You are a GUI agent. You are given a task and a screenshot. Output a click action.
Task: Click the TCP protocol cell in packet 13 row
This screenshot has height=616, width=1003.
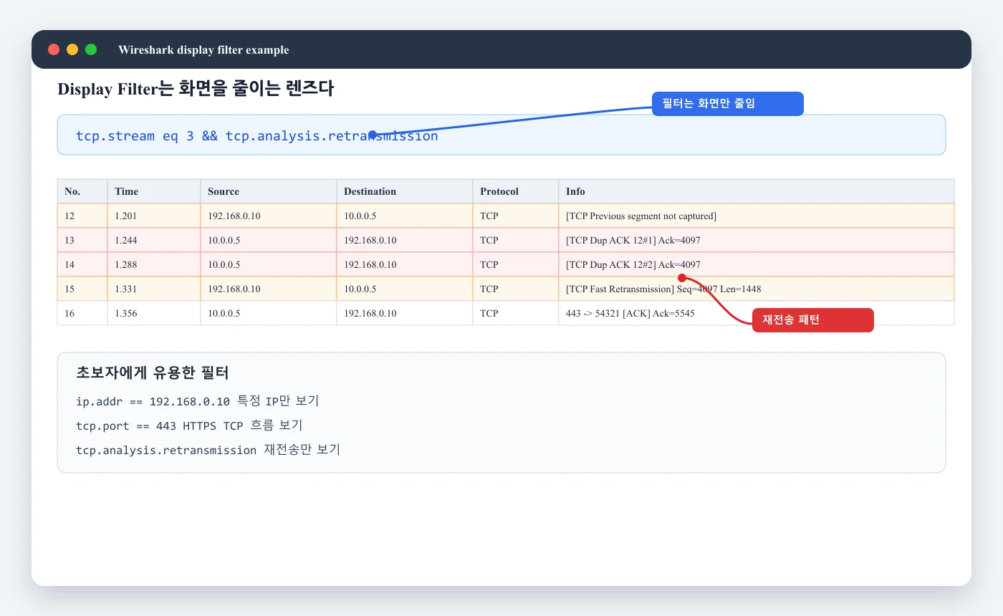[516, 240]
